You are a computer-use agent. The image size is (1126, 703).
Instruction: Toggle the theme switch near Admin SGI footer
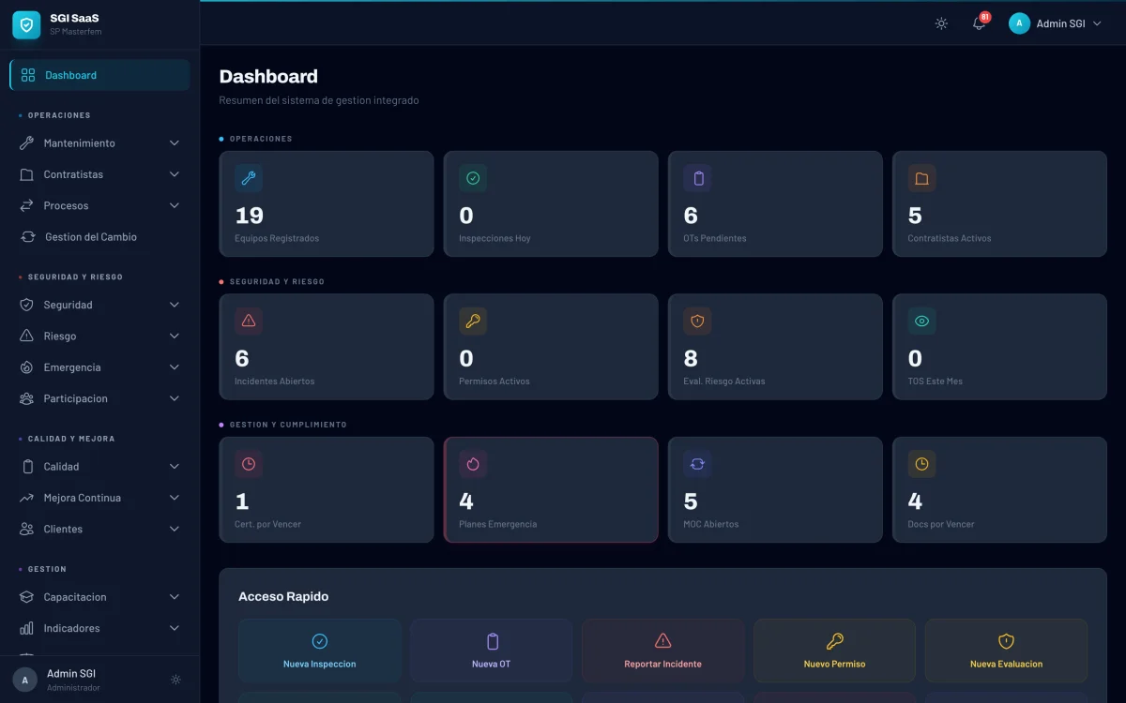click(x=175, y=680)
